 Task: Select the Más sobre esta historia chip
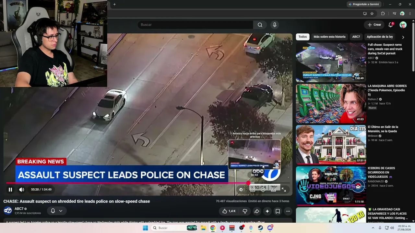(329, 37)
